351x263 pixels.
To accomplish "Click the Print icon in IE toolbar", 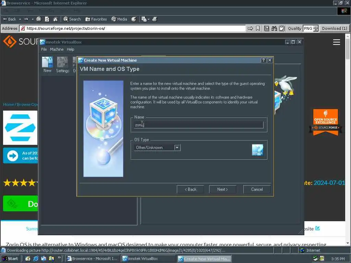I will click(x=155, y=19).
